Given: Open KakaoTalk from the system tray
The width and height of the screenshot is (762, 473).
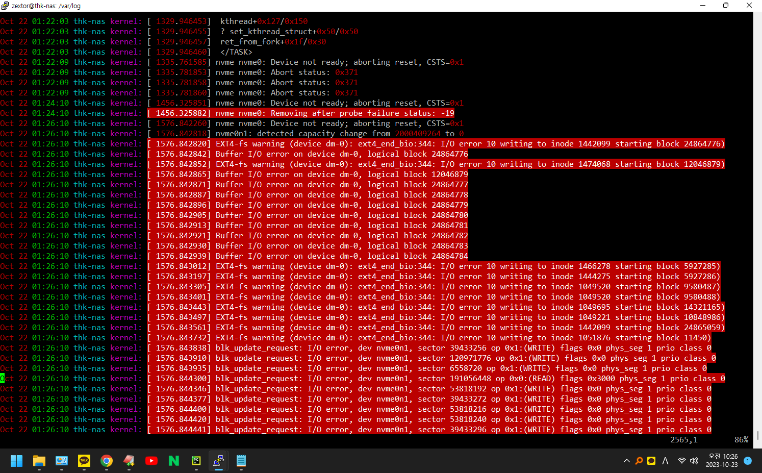Looking at the screenshot, I should click(651, 461).
